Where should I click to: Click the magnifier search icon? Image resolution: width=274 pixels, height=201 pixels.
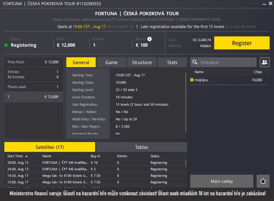pyautogui.click(x=195, y=62)
